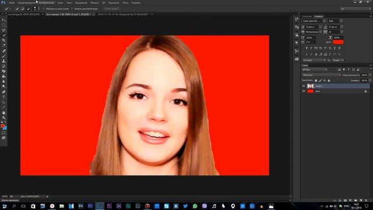Toggle lock position icon
This screenshot has height=210, width=373.
pyautogui.click(x=325, y=80)
